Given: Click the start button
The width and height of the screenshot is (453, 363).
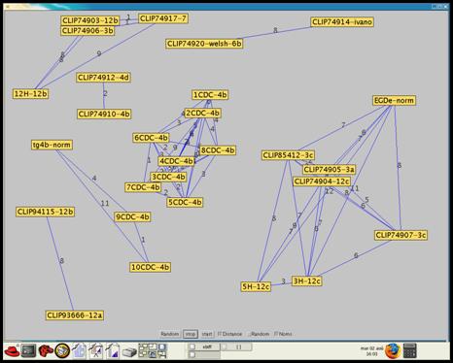Looking at the screenshot, I should [207, 334].
